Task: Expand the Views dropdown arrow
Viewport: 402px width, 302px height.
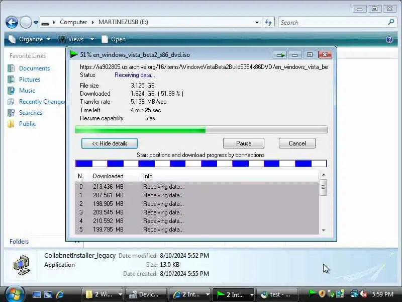Action: [92, 39]
